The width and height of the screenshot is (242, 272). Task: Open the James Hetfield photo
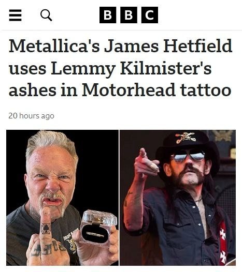pos(62,198)
